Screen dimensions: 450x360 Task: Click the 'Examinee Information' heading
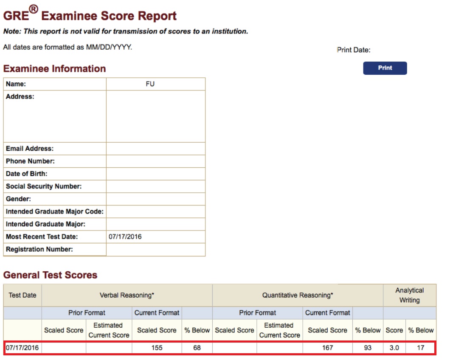coord(54,69)
